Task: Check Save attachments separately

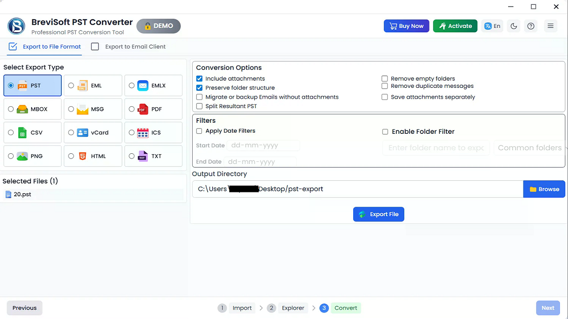Action: (x=385, y=97)
